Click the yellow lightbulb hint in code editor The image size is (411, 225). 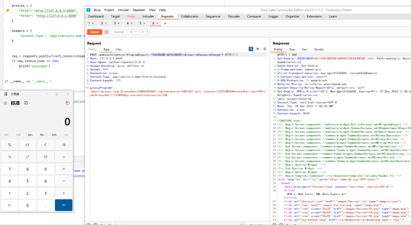(8, 11)
